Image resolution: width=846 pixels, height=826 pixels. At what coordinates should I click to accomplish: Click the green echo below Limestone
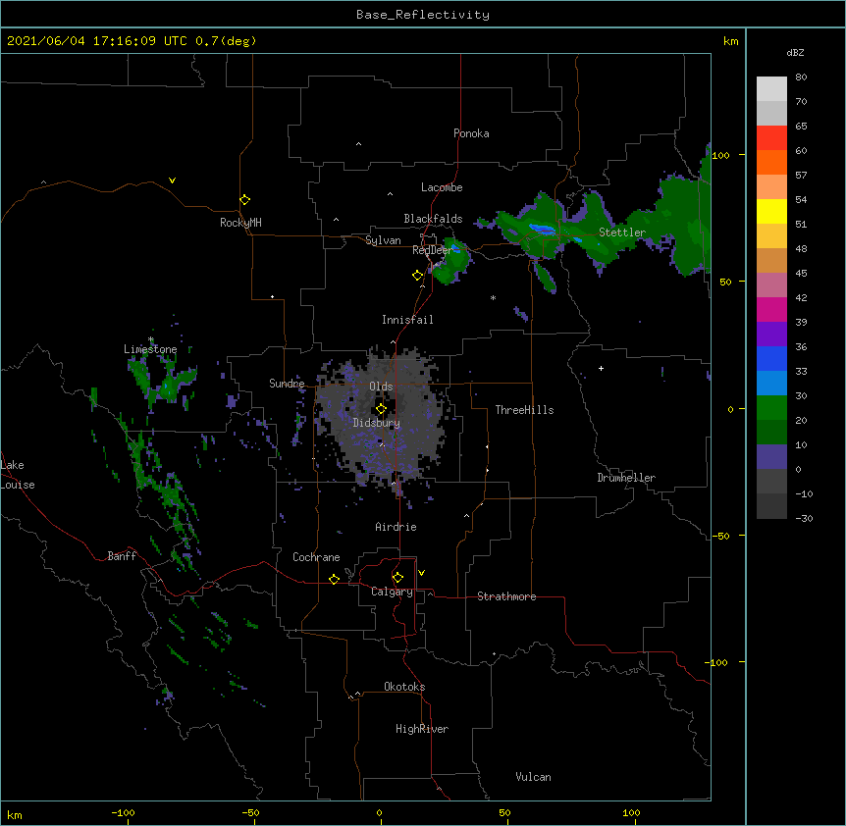coord(162,383)
